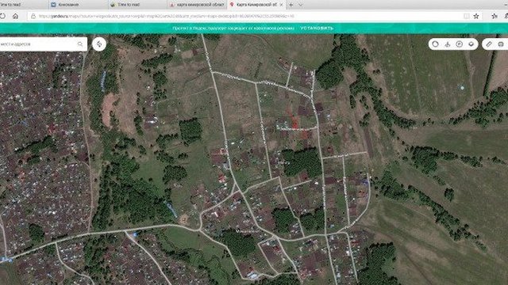Add this page to favorites with star icon
The height and width of the screenshot is (285, 508).
tap(476, 16)
